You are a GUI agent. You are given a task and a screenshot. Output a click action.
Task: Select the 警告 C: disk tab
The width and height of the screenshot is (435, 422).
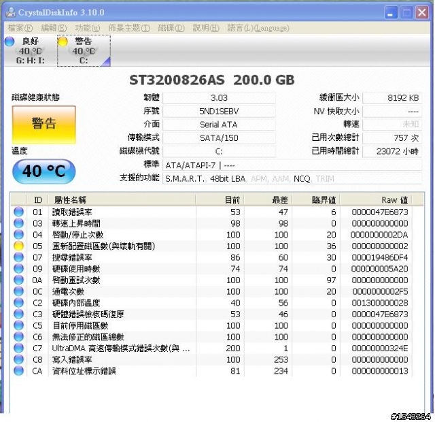click(84, 50)
